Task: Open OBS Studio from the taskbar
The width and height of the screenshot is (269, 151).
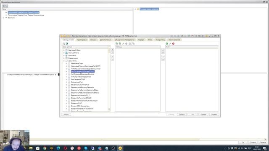Action: point(113,148)
